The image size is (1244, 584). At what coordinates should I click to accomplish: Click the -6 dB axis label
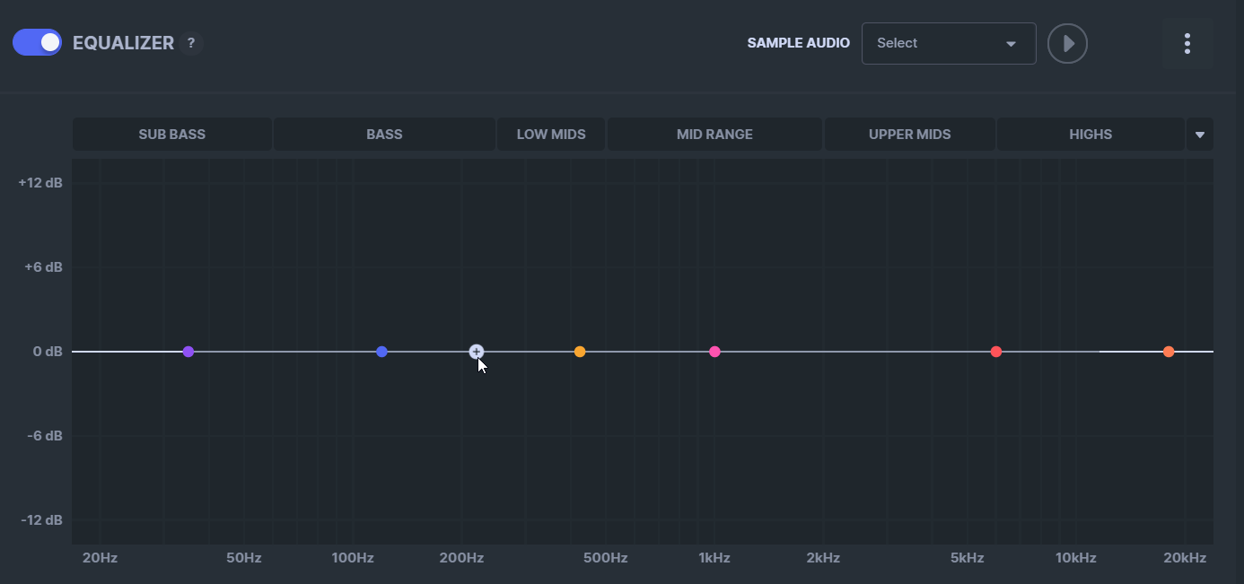45,436
